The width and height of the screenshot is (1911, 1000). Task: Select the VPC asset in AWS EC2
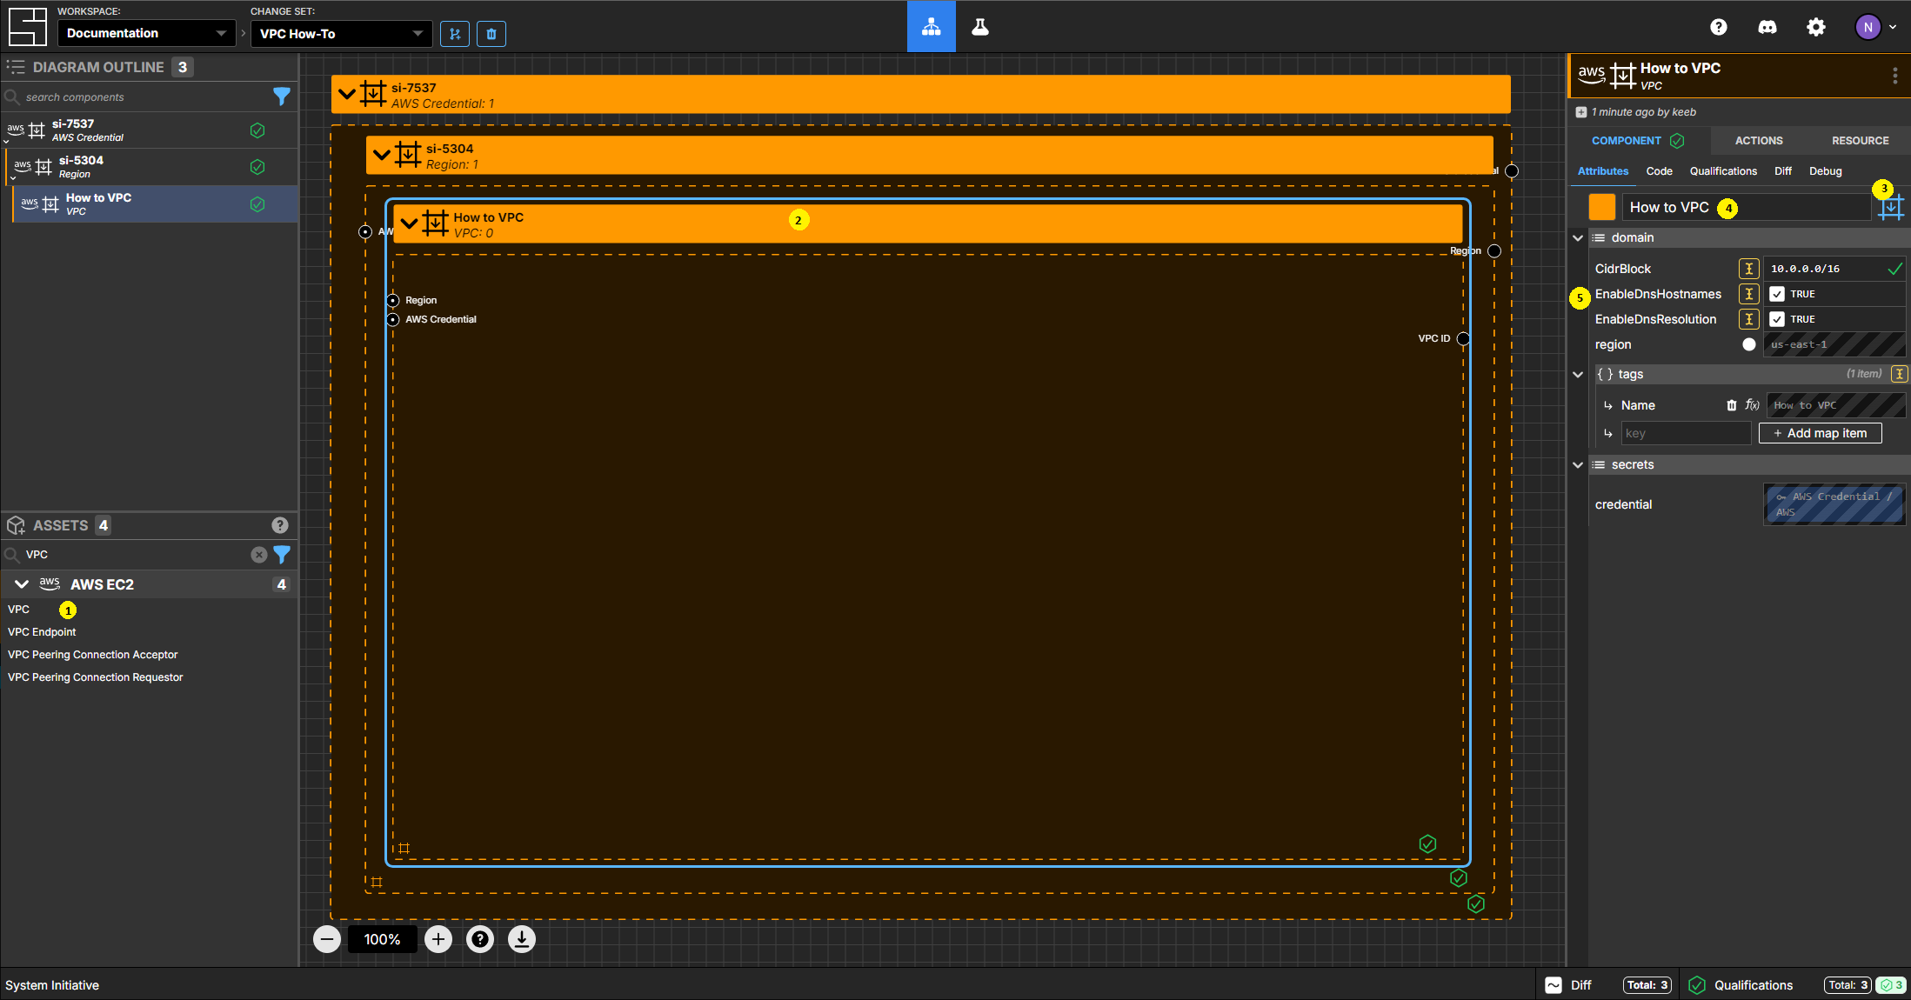pyautogui.click(x=18, y=610)
